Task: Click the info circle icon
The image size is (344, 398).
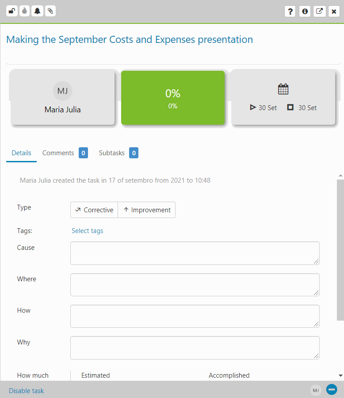Action: pos(305,11)
